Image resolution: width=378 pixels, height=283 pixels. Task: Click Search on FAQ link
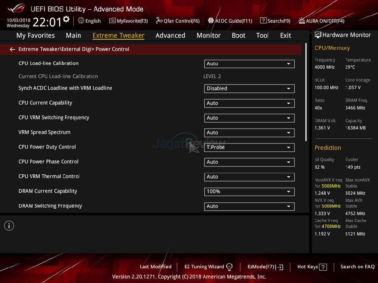[357, 267]
